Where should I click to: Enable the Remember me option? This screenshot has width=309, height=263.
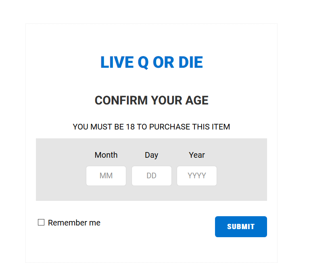41,222
